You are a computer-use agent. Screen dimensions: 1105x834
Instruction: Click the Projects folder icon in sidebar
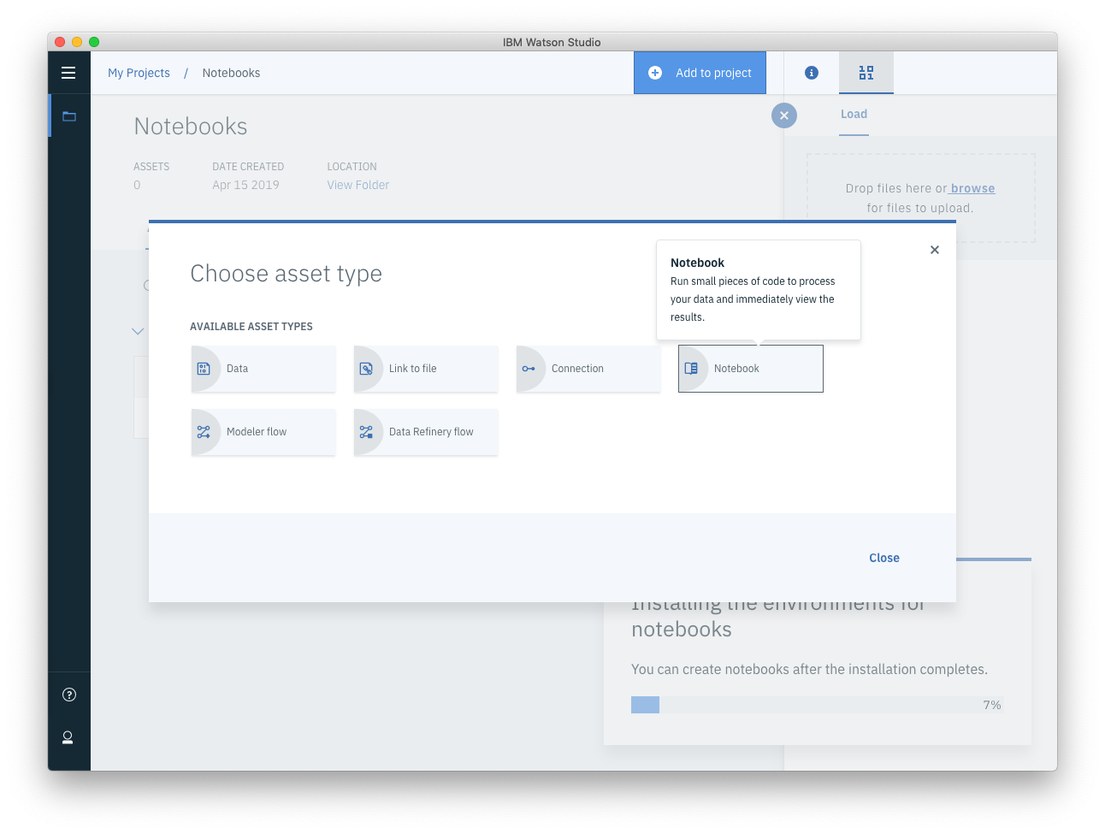click(x=69, y=115)
